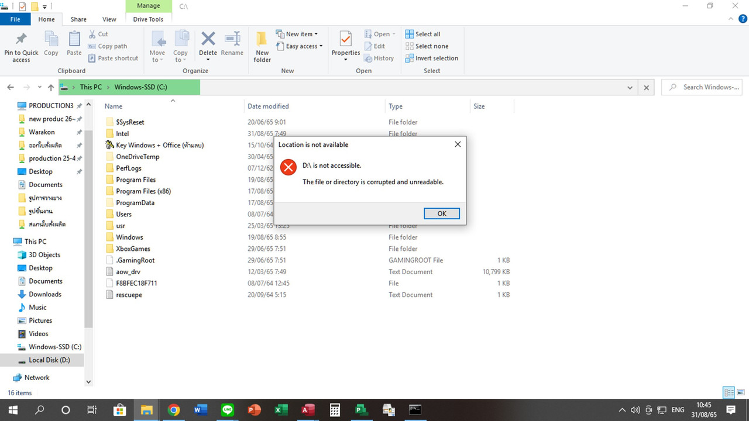Sort by the Size column header

pyautogui.click(x=479, y=106)
